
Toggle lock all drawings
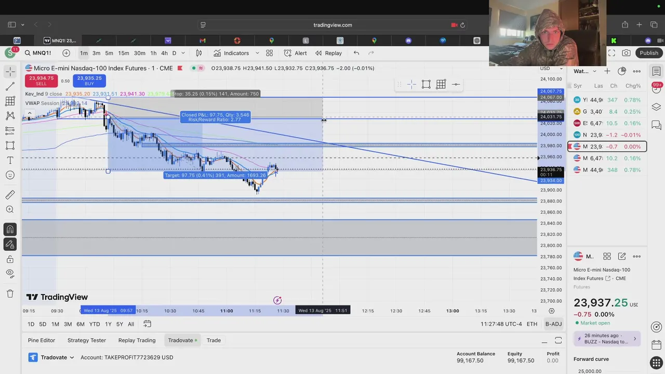[x=10, y=259]
